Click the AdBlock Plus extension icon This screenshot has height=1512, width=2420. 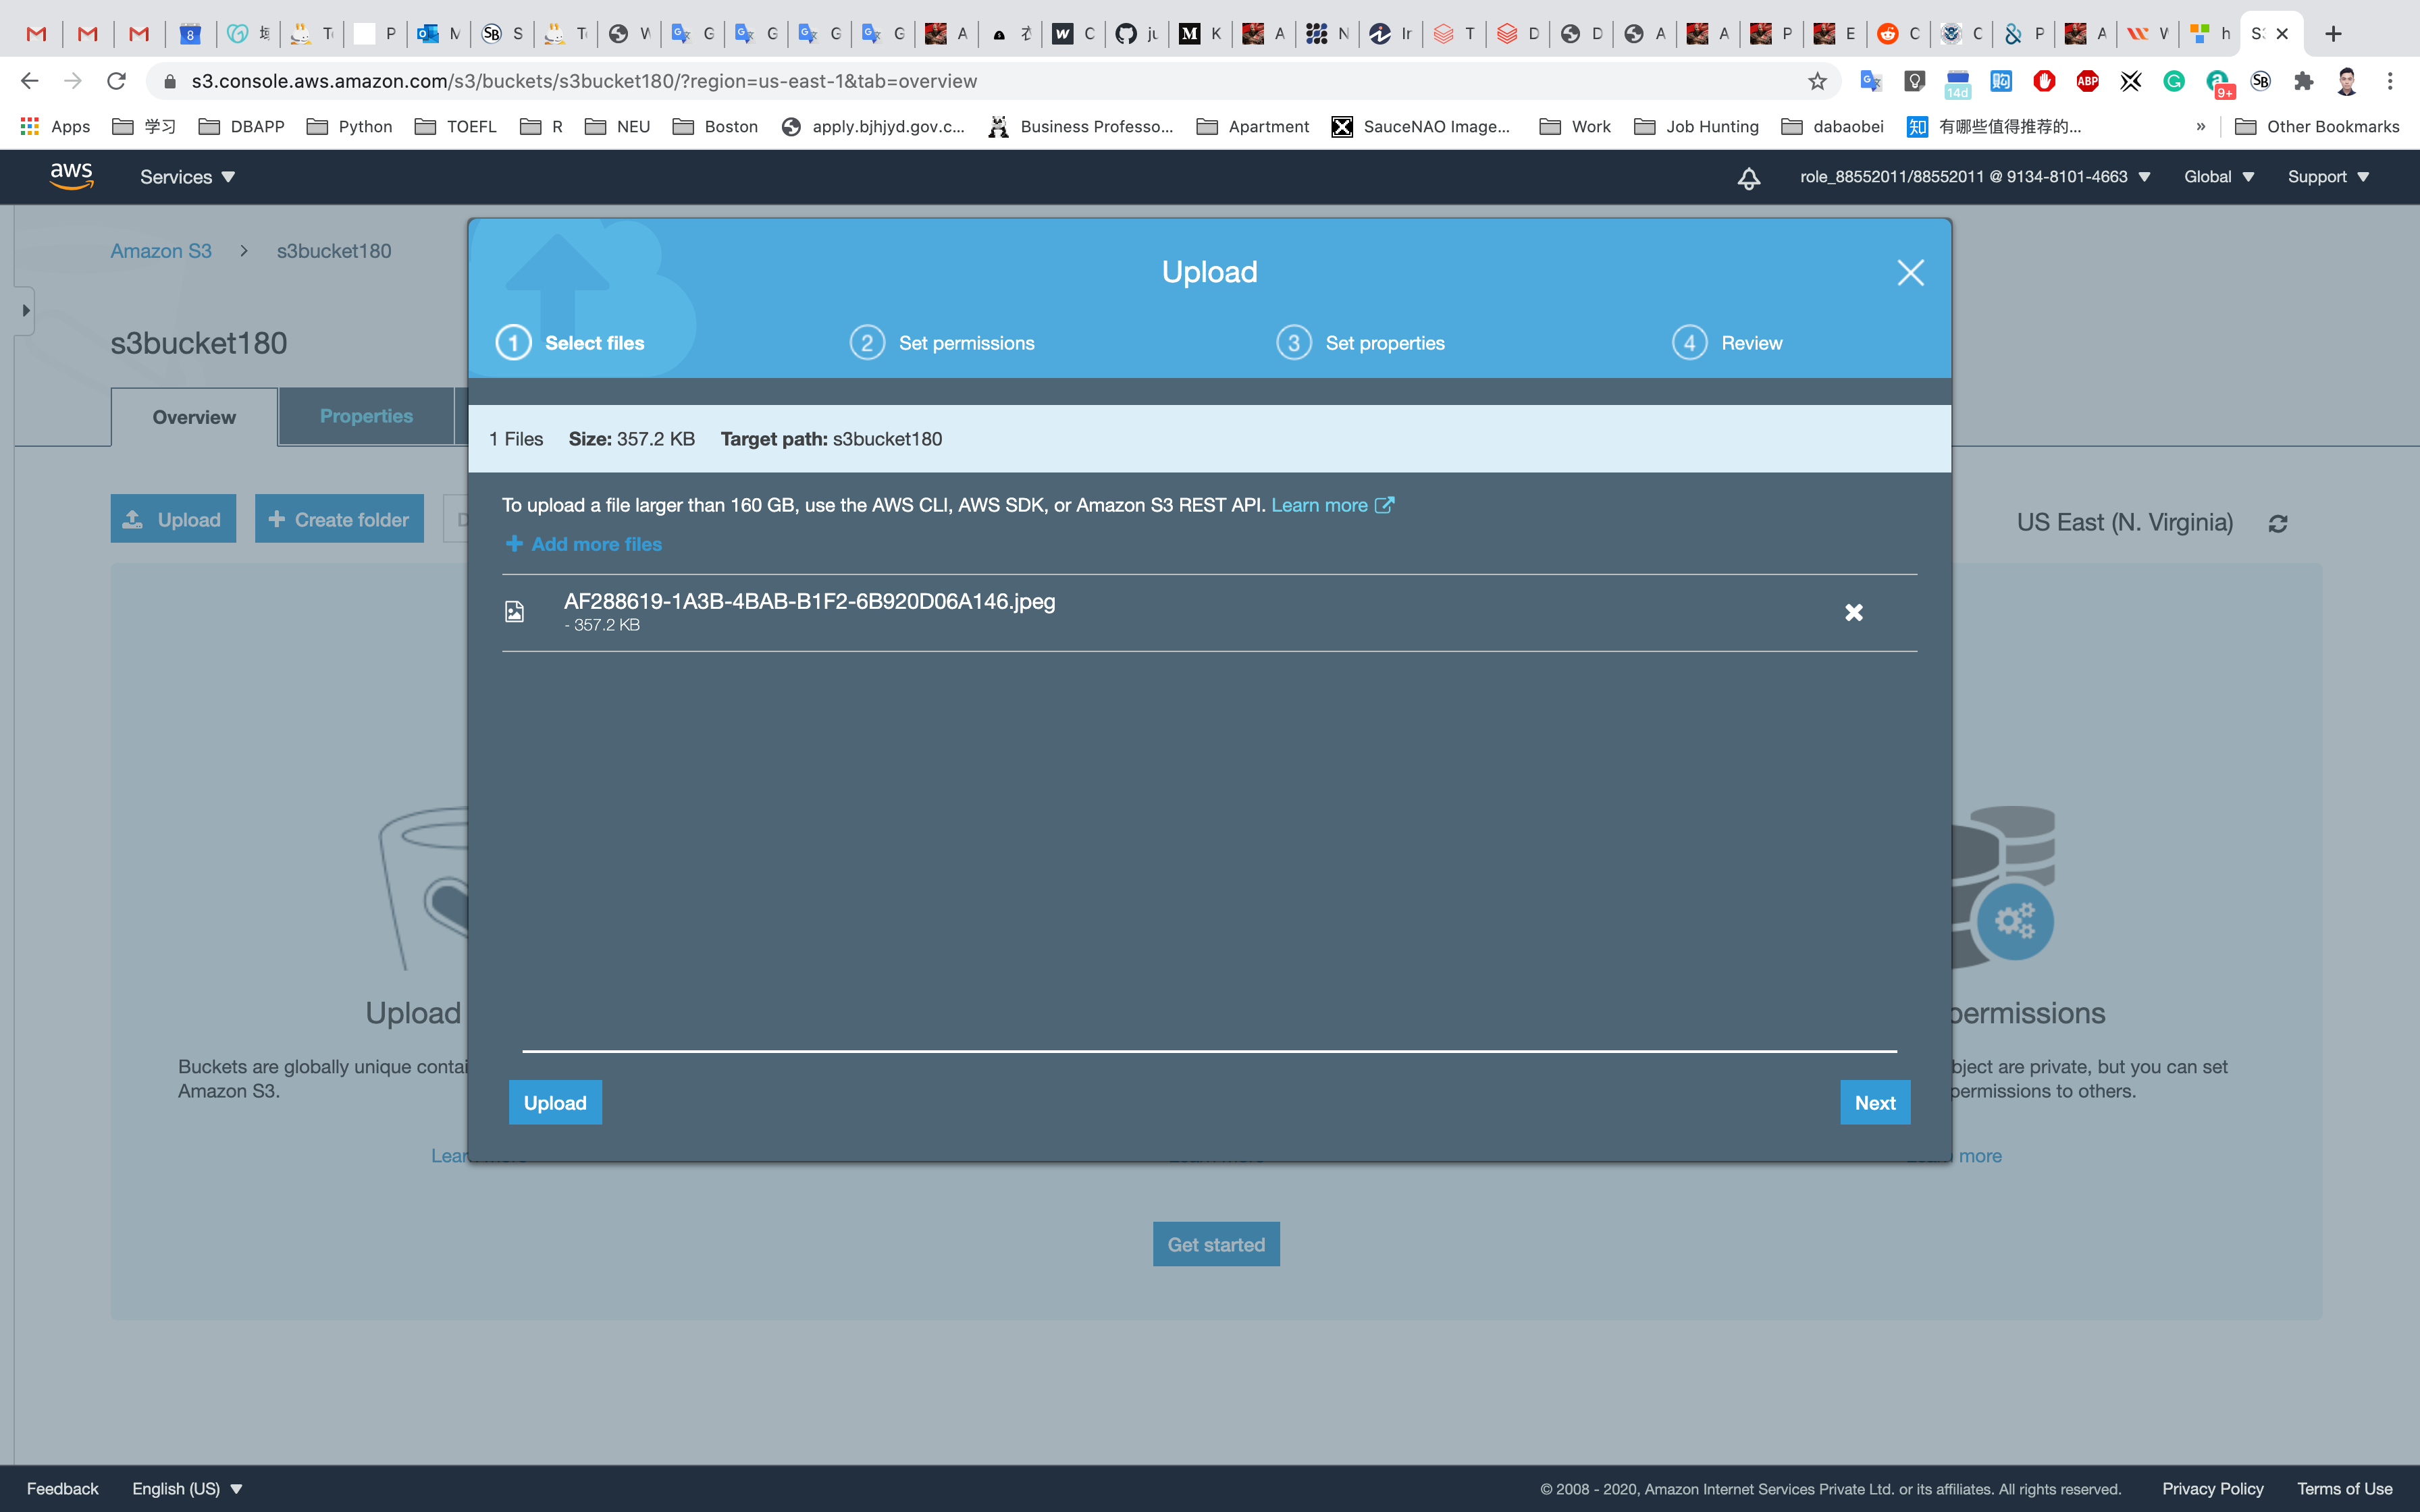click(2087, 81)
